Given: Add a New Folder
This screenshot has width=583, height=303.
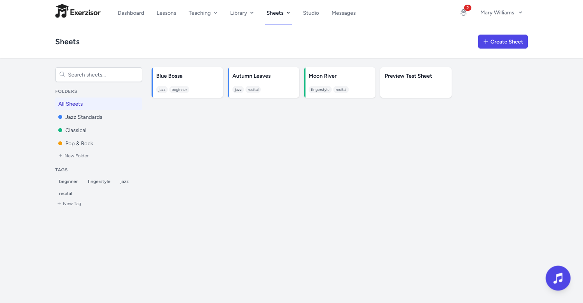Looking at the screenshot, I should coord(73,156).
